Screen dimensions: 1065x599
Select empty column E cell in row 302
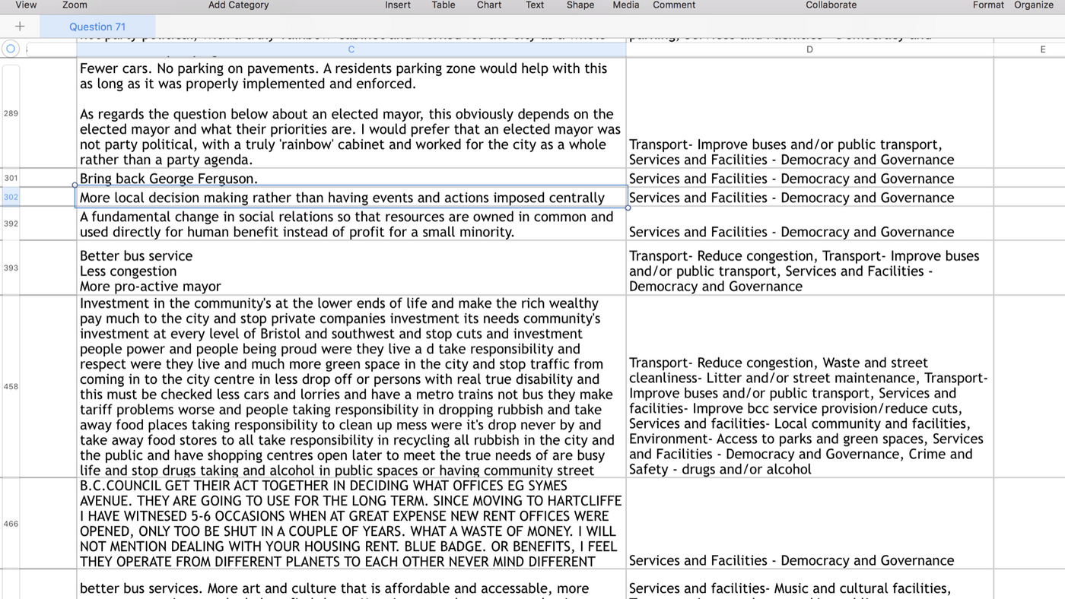1029,197
